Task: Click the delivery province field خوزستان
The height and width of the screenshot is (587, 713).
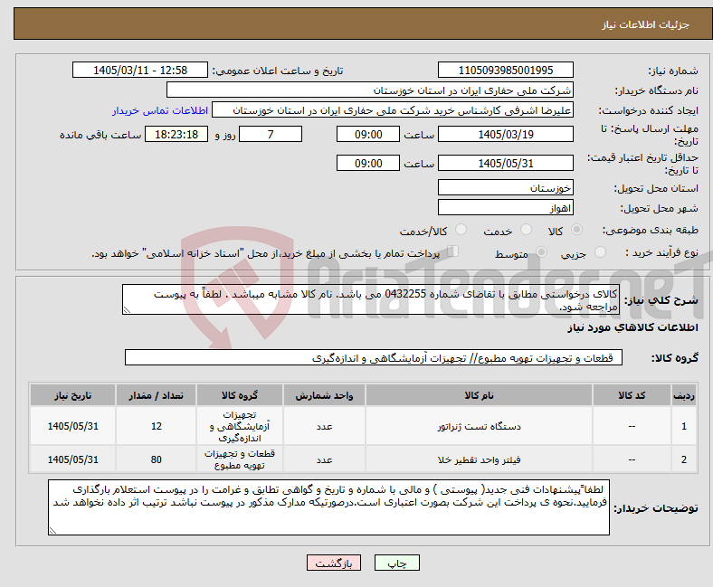Action: click(x=505, y=188)
